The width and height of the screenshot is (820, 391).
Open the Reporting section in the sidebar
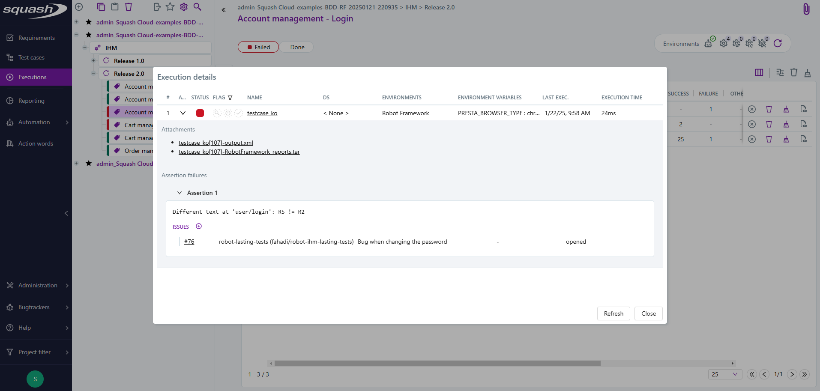click(x=30, y=101)
